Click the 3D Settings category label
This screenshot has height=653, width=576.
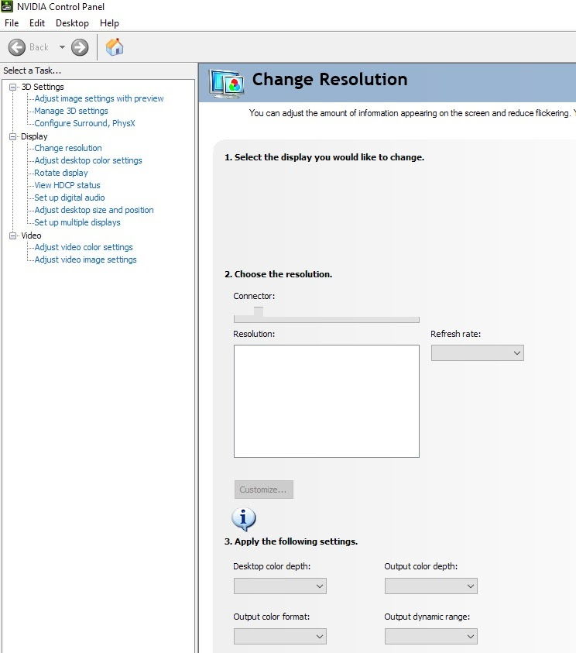[x=43, y=87]
